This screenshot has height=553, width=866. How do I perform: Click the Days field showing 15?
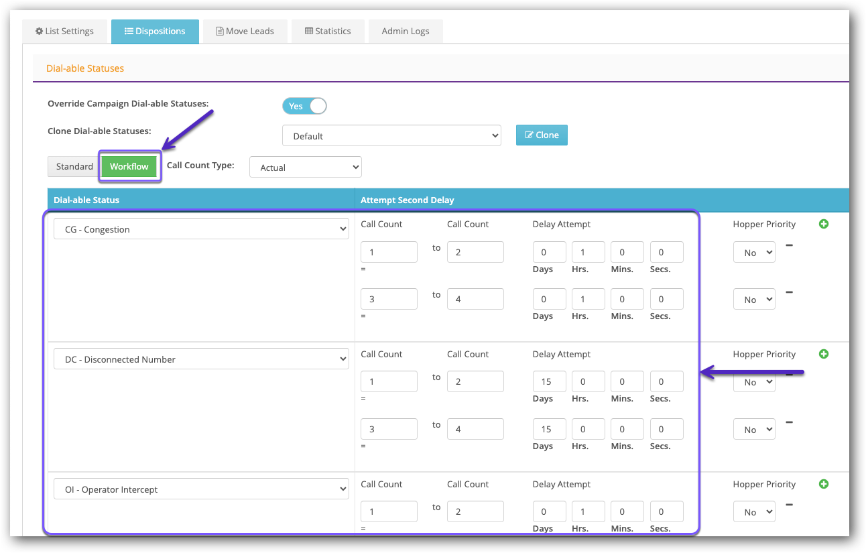[x=549, y=381]
